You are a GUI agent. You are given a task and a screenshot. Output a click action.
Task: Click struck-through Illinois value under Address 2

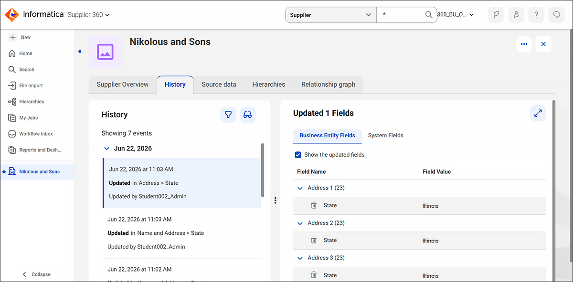pos(430,241)
